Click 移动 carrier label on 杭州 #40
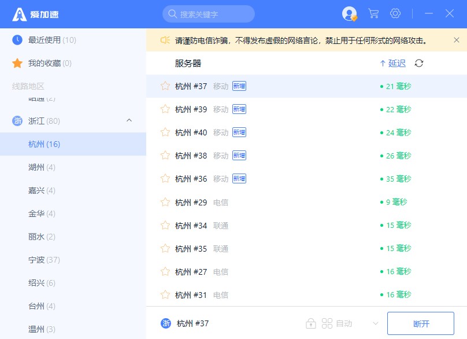The height and width of the screenshot is (339, 467). pyautogui.click(x=221, y=132)
